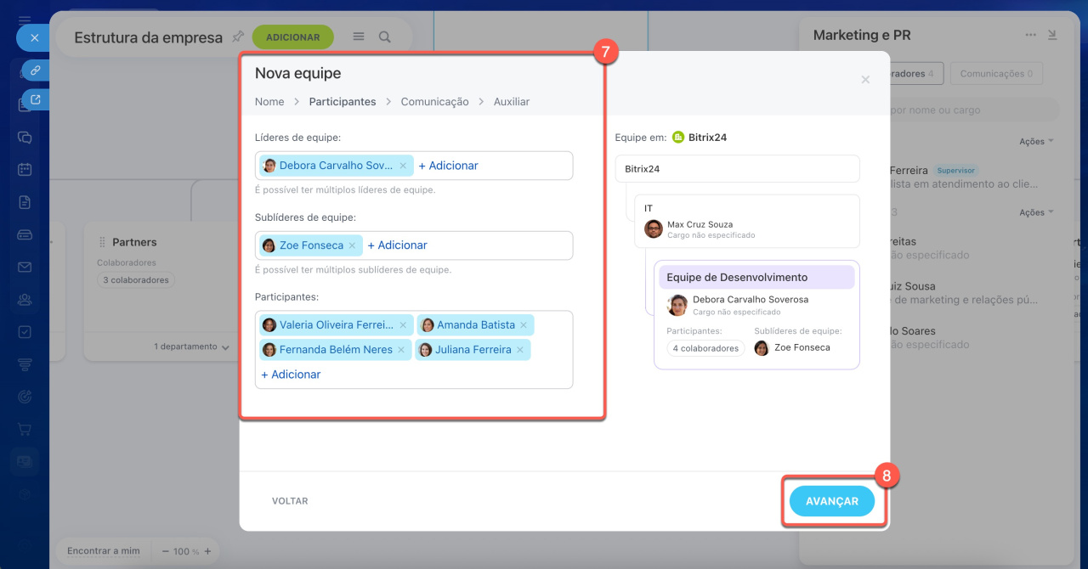Click the VOLTAR button
The height and width of the screenshot is (569, 1088).
[x=290, y=501]
